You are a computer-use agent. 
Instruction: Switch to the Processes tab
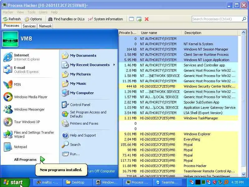click(x=11, y=26)
